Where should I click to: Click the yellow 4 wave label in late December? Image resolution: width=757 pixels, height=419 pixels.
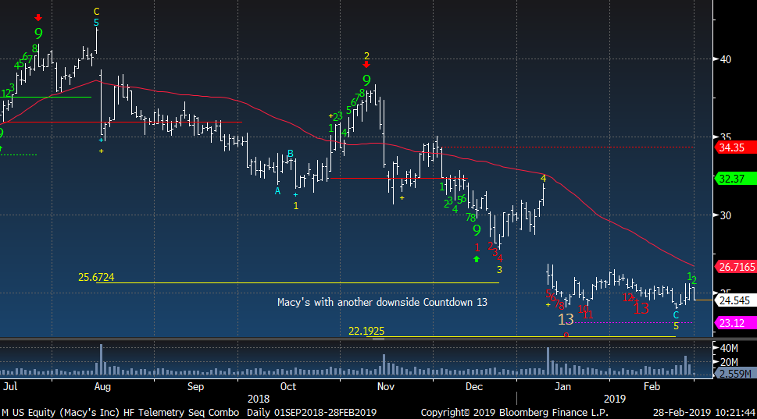[x=544, y=179]
